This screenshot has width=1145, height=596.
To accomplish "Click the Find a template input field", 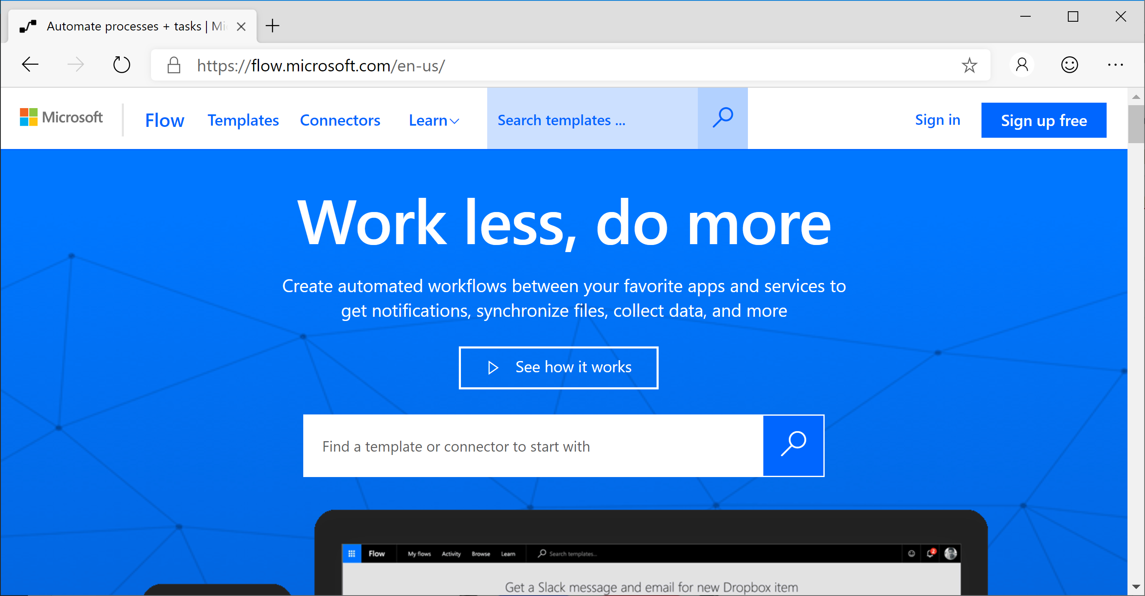I will [x=533, y=446].
